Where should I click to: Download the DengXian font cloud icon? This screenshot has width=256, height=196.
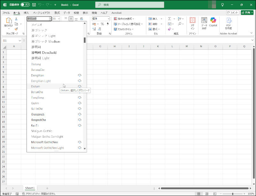(79, 75)
